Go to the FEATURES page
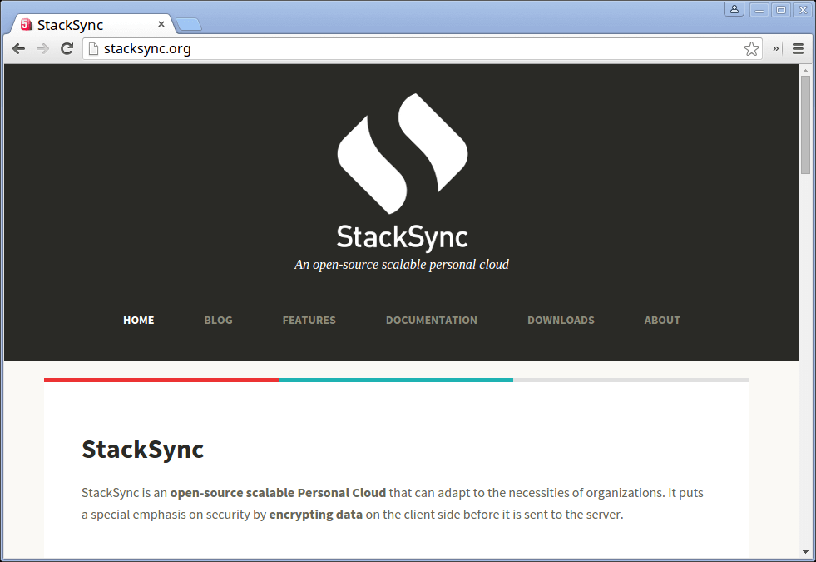 pyautogui.click(x=309, y=321)
